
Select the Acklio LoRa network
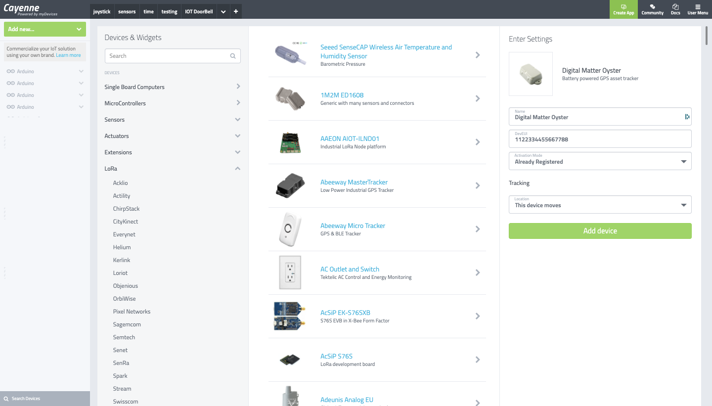(121, 183)
